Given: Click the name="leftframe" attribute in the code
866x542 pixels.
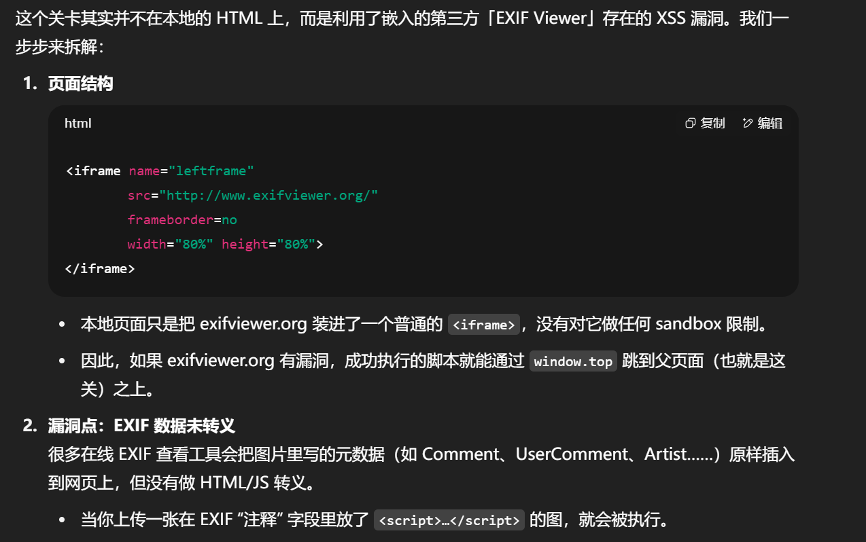Looking at the screenshot, I should pyautogui.click(x=192, y=171).
